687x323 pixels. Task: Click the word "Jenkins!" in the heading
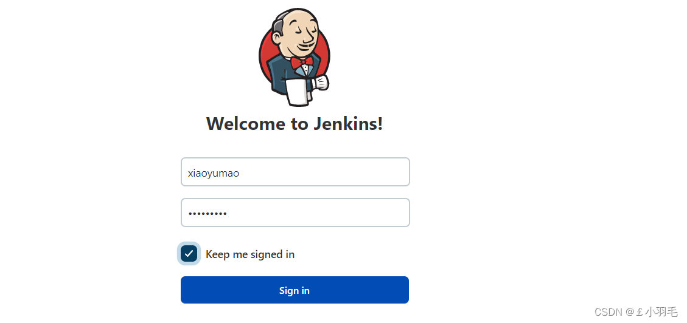pyautogui.click(x=348, y=124)
